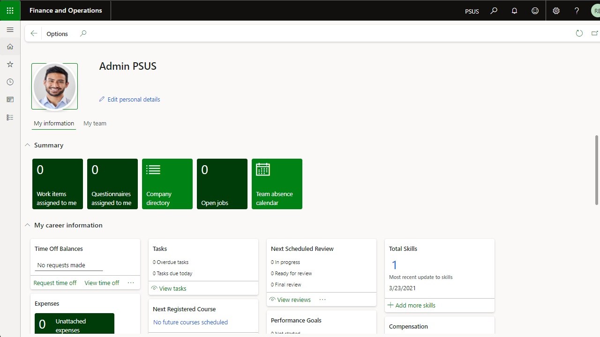Viewport: 600px width, 337px height.
Task: Open page in new window icon
Action: (595, 33)
